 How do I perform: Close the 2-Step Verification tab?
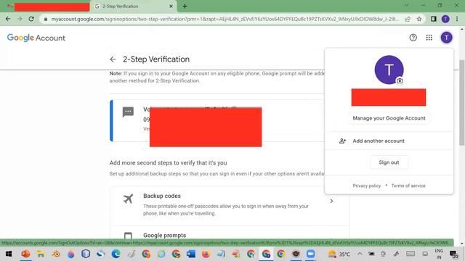click(x=171, y=6)
